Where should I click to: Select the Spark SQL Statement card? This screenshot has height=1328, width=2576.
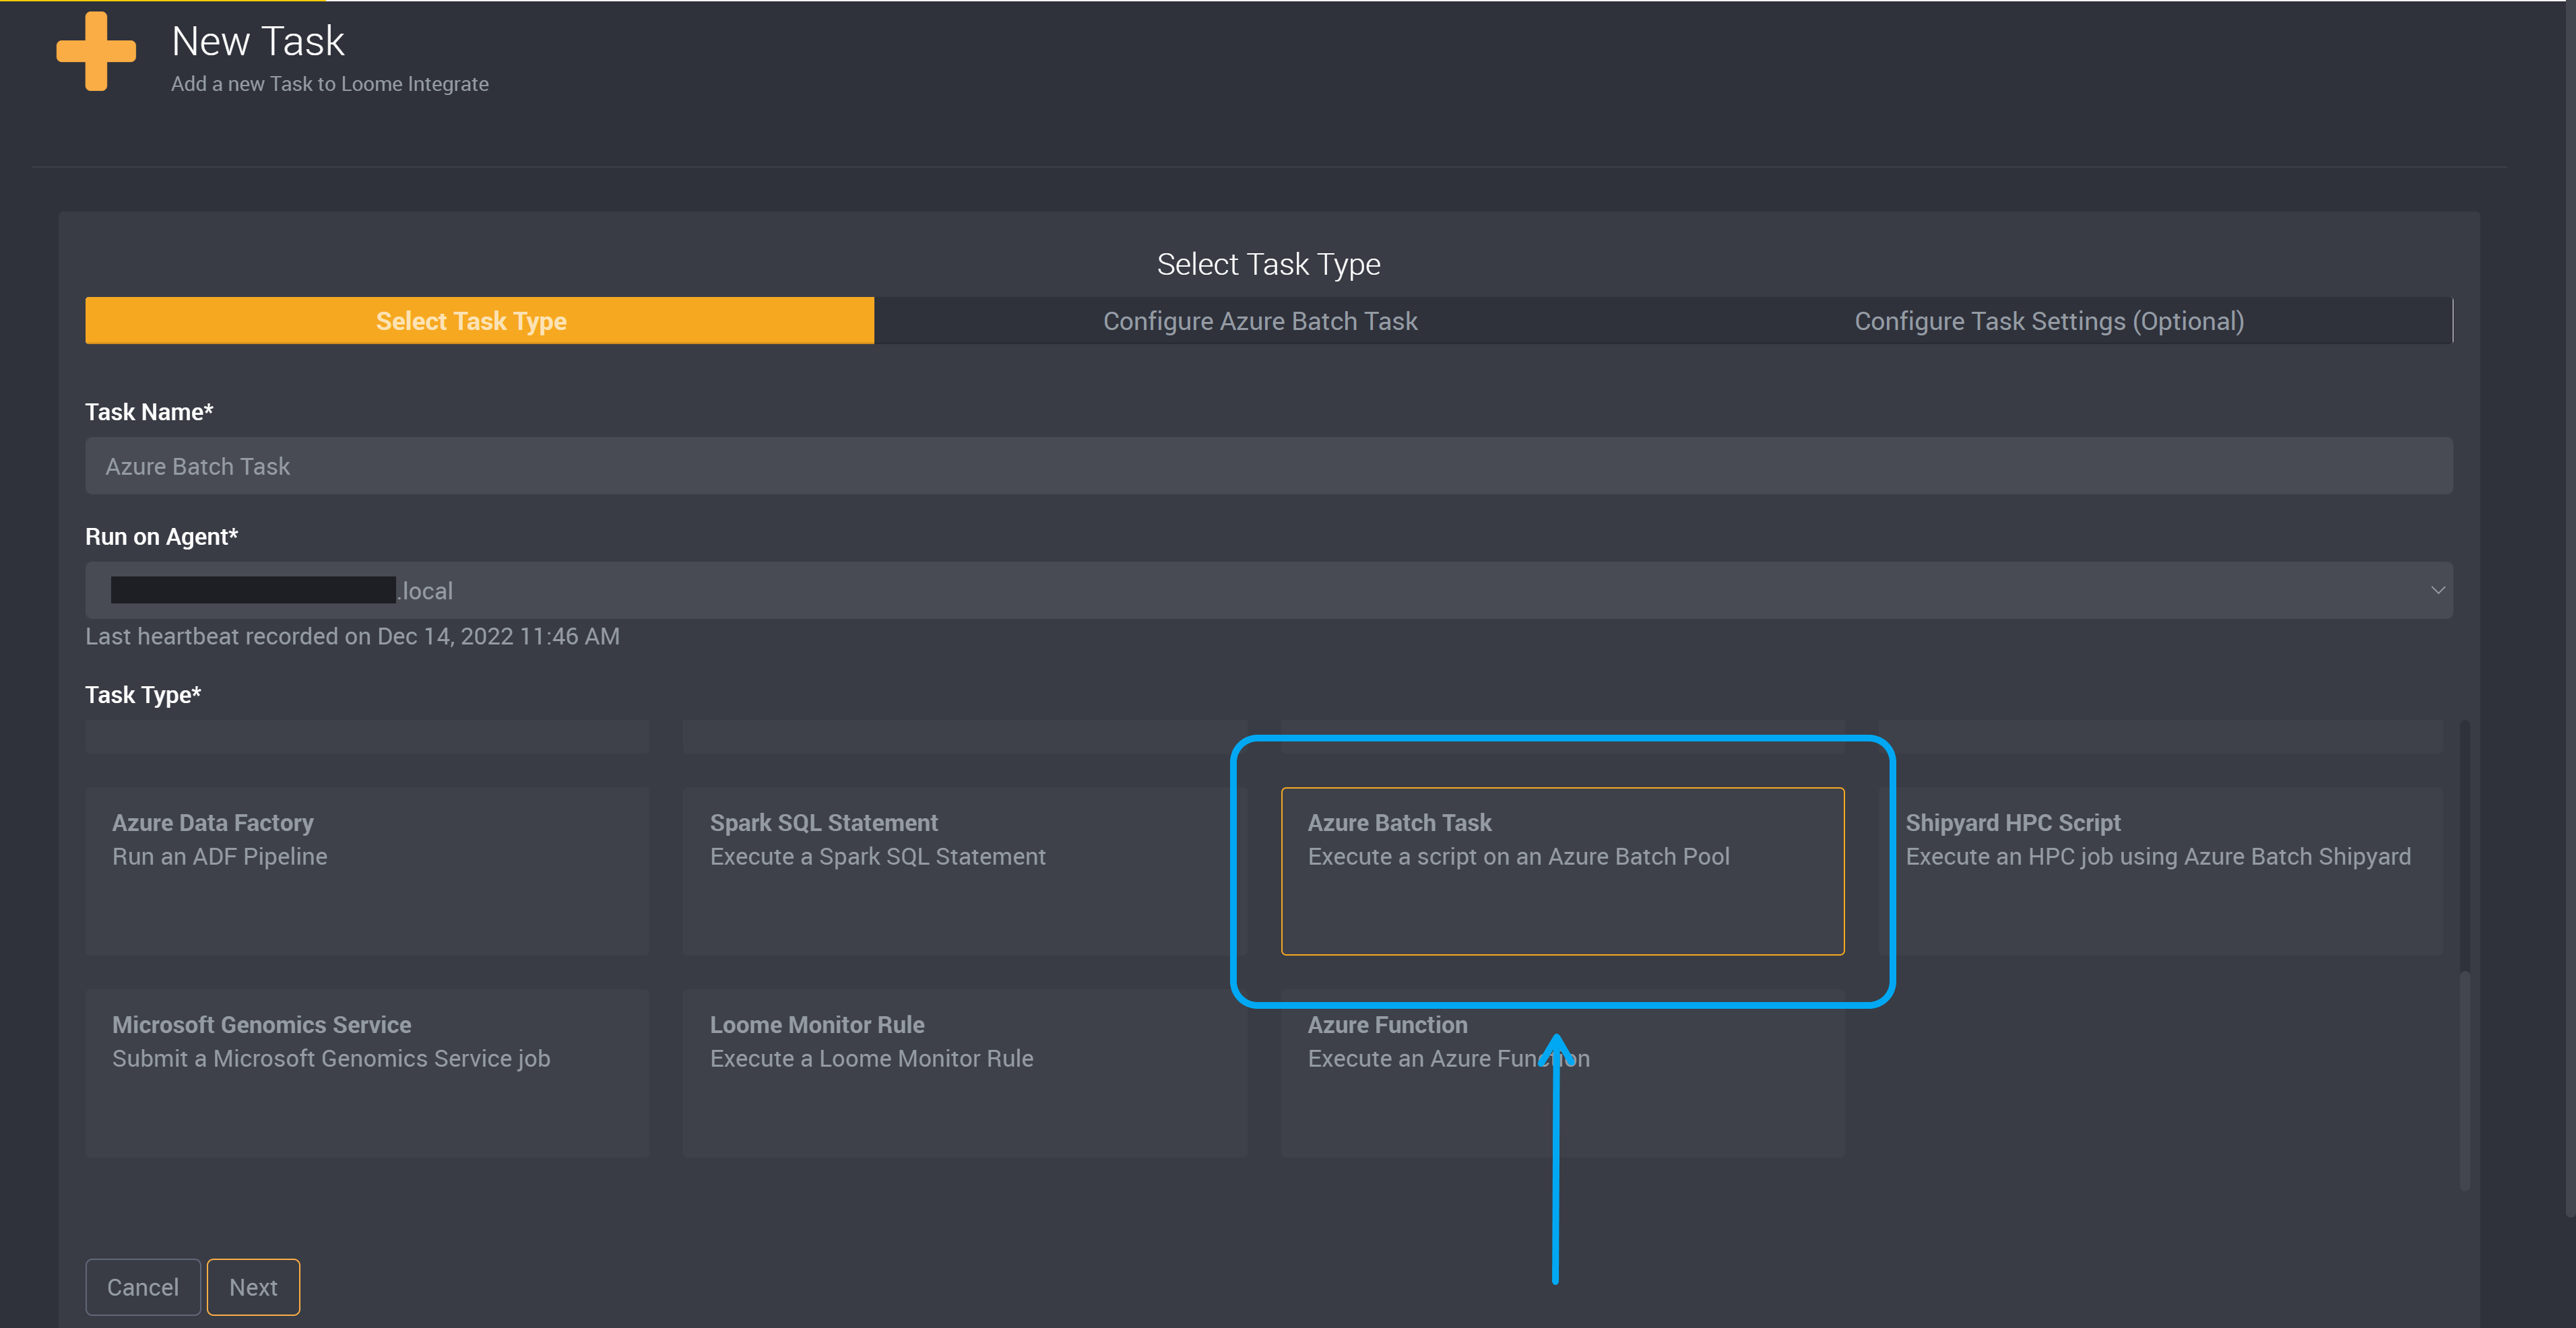(965, 871)
